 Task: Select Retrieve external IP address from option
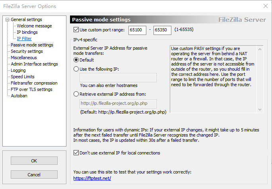click(76, 94)
